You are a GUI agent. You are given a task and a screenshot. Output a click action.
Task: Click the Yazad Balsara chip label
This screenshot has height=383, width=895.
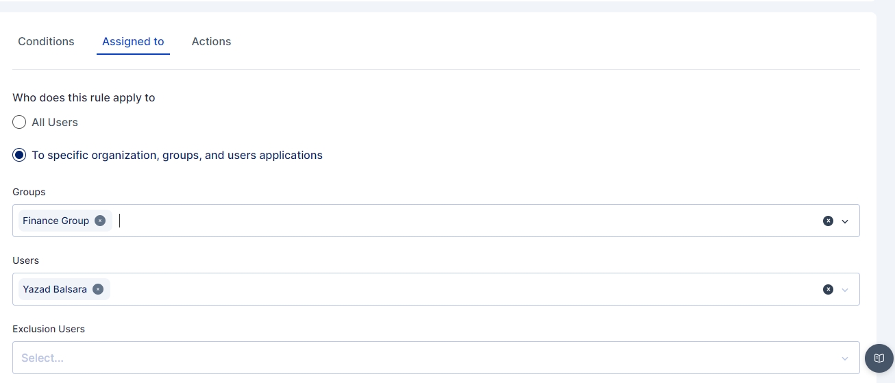click(x=55, y=289)
